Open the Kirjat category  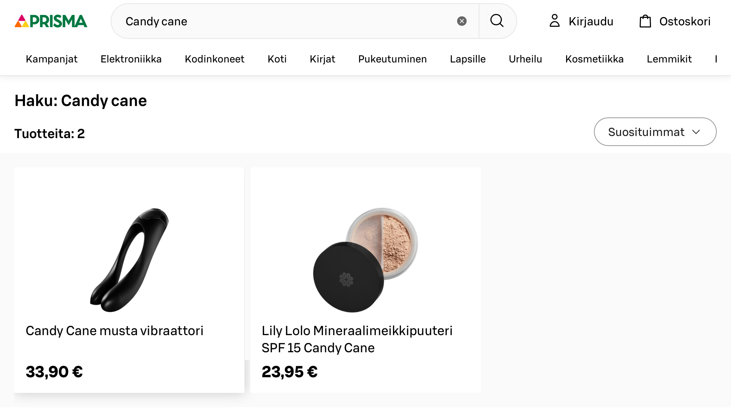coord(322,59)
